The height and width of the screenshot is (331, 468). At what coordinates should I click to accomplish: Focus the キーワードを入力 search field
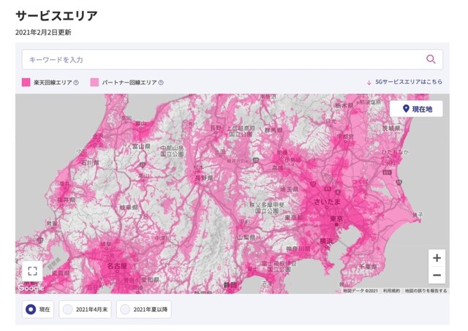233,59
